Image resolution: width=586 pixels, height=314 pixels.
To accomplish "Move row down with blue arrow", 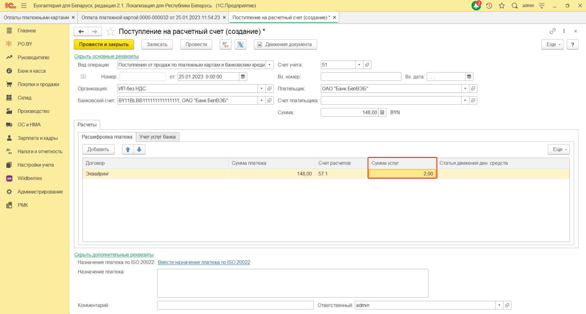I will click(139, 150).
